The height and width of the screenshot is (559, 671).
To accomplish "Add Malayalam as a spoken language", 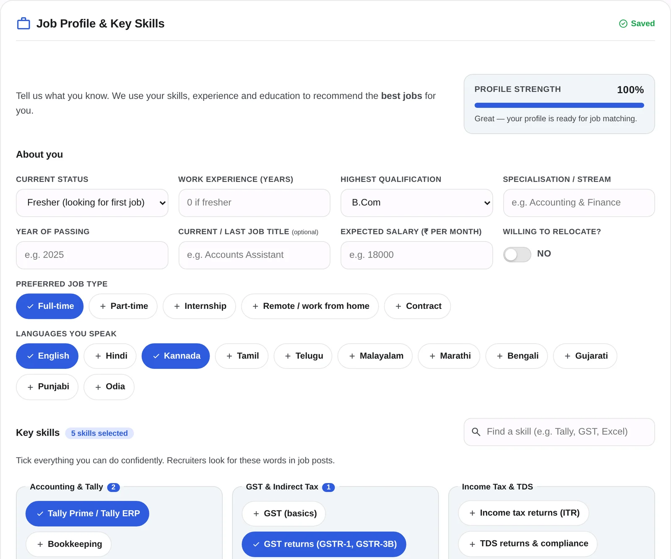I will point(375,356).
